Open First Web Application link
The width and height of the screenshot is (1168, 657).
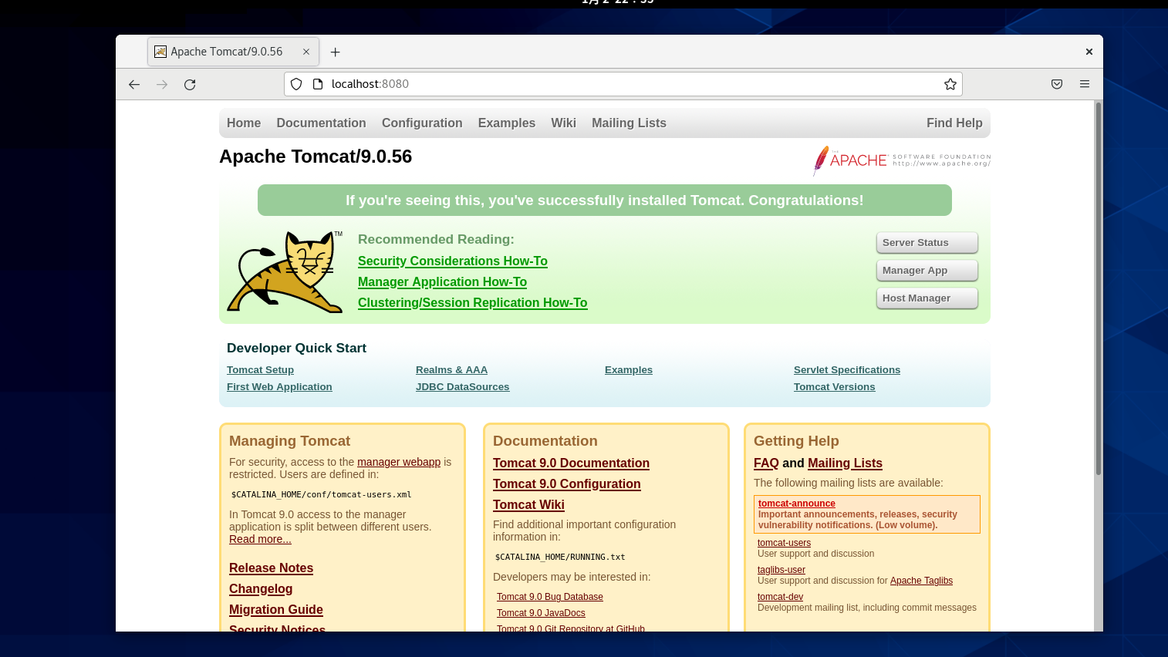click(279, 387)
